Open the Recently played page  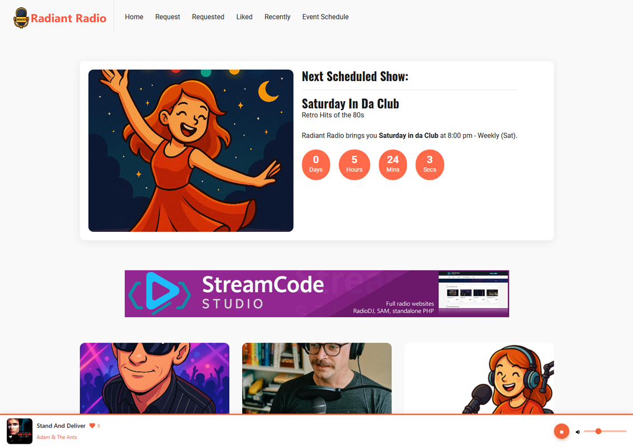(x=277, y=17)
